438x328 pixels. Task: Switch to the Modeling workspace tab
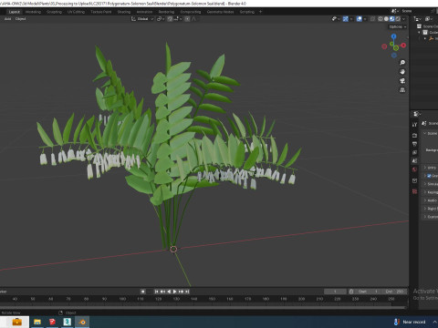click(33, 12)
